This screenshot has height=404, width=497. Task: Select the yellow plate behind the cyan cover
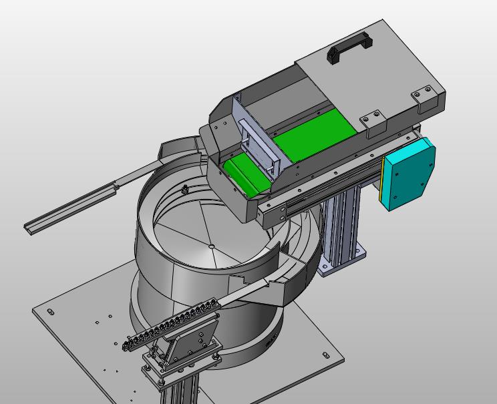coord(382,178)
